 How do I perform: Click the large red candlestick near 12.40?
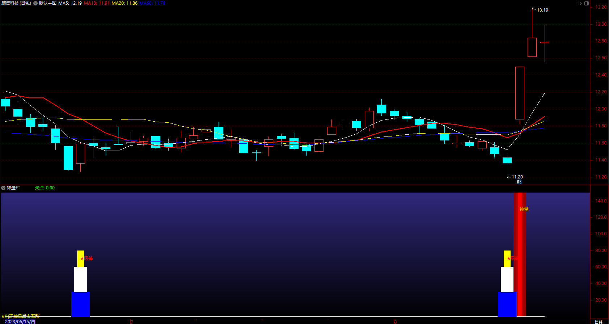520,93
